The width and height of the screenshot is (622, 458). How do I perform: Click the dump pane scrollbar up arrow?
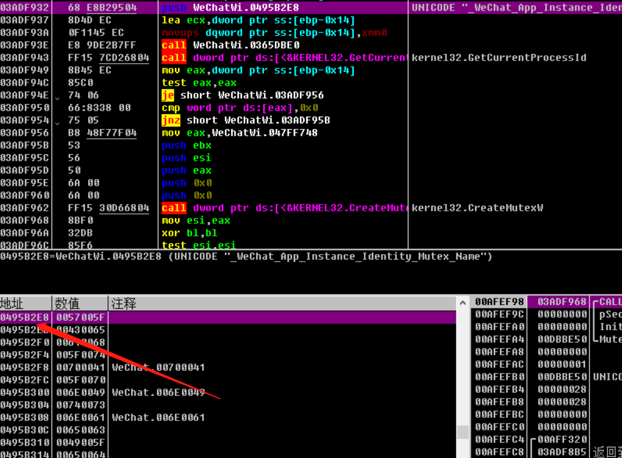coord(463,303)
